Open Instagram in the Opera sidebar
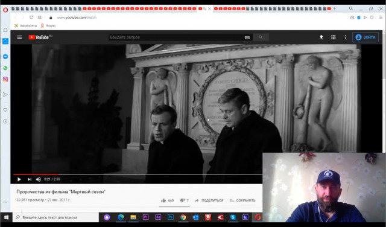Image resolution: width=386 pixels, height=227 pixels. (5, 79)
